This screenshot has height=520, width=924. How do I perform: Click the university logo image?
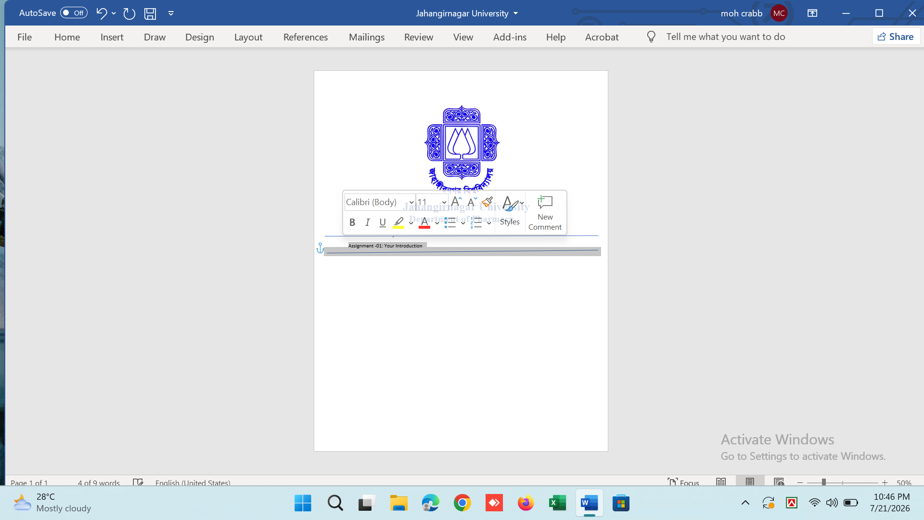[x=462, y=148]
